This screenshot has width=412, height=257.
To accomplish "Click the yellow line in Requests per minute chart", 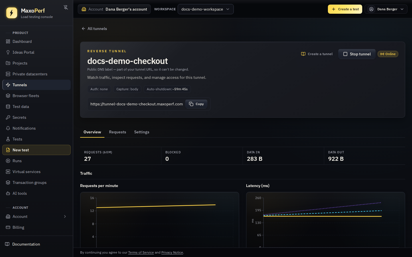I will coord(156,206).
